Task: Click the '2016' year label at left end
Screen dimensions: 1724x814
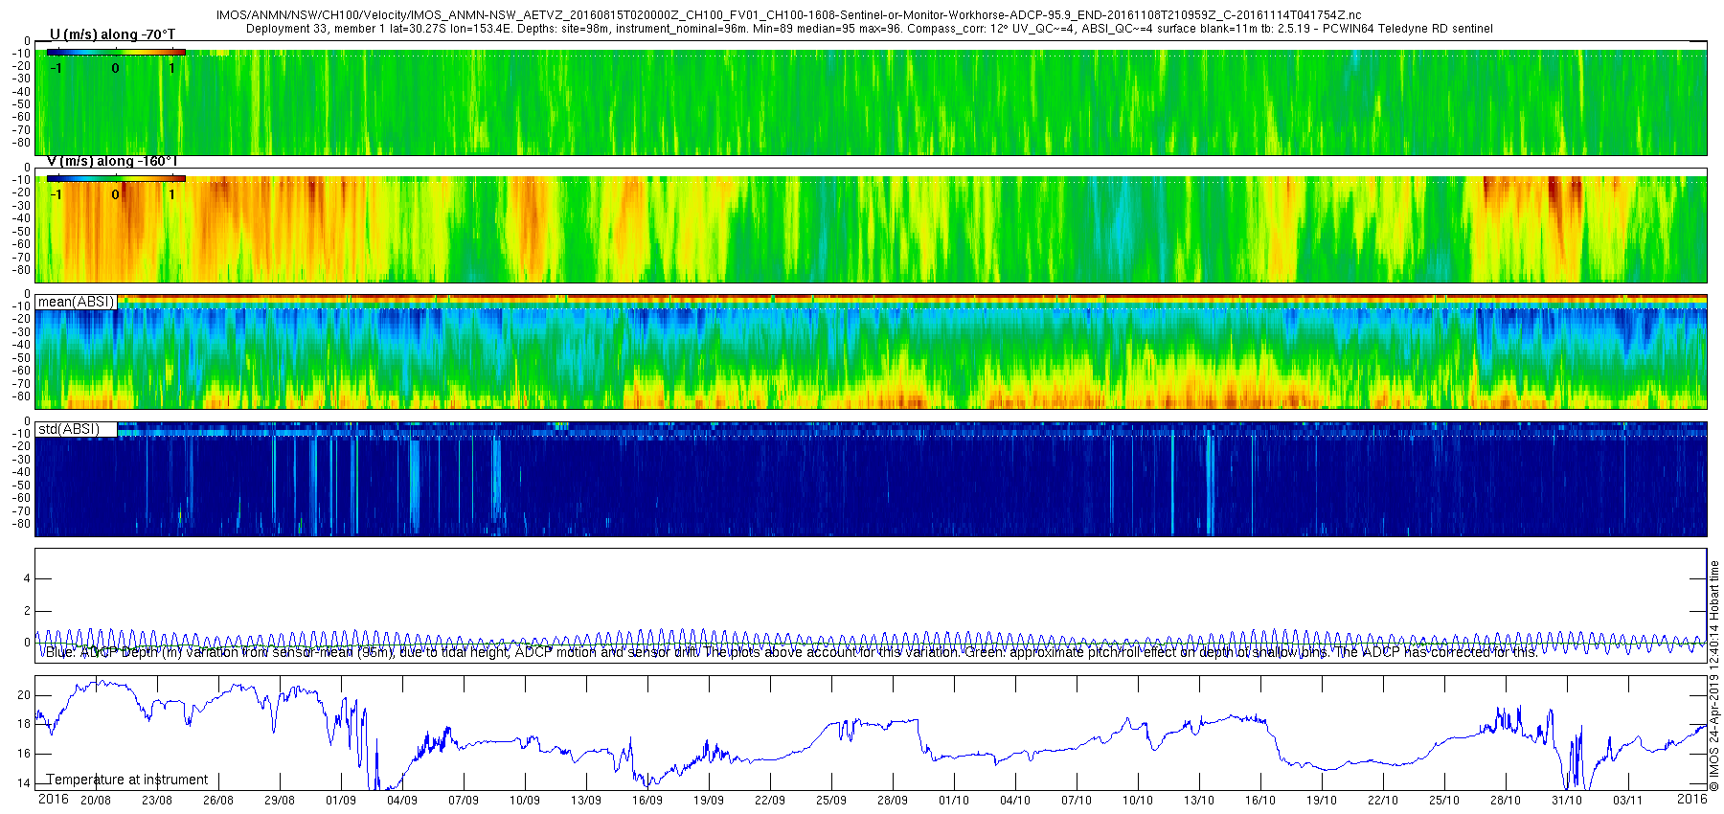Action: coord(53,799)
